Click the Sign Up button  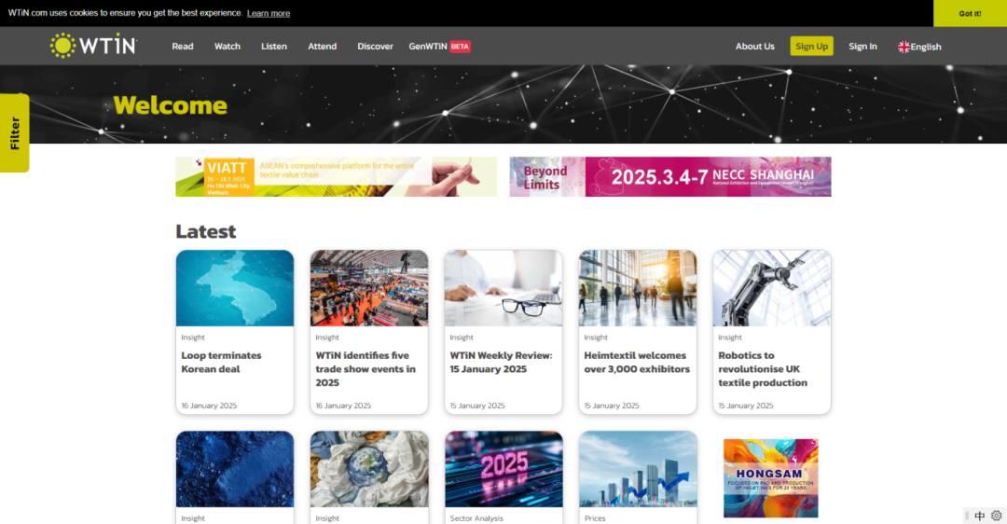click(x=812, y=47)
